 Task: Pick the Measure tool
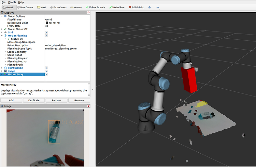pyautogui.click(x=76, y=8)
